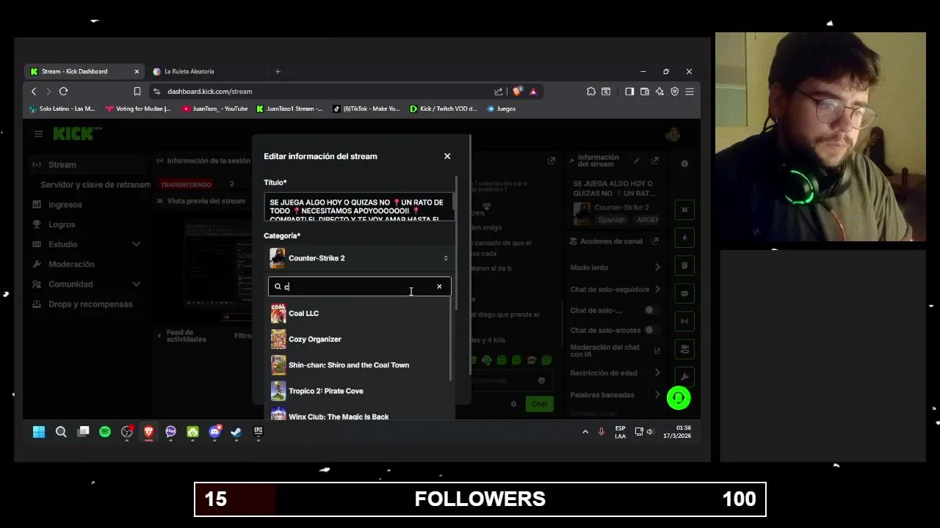Image resolution: width=940 pixels, height=528 pixels.
Task: Click the wrench icon in right rail
Action: click(x=684, y=377)
